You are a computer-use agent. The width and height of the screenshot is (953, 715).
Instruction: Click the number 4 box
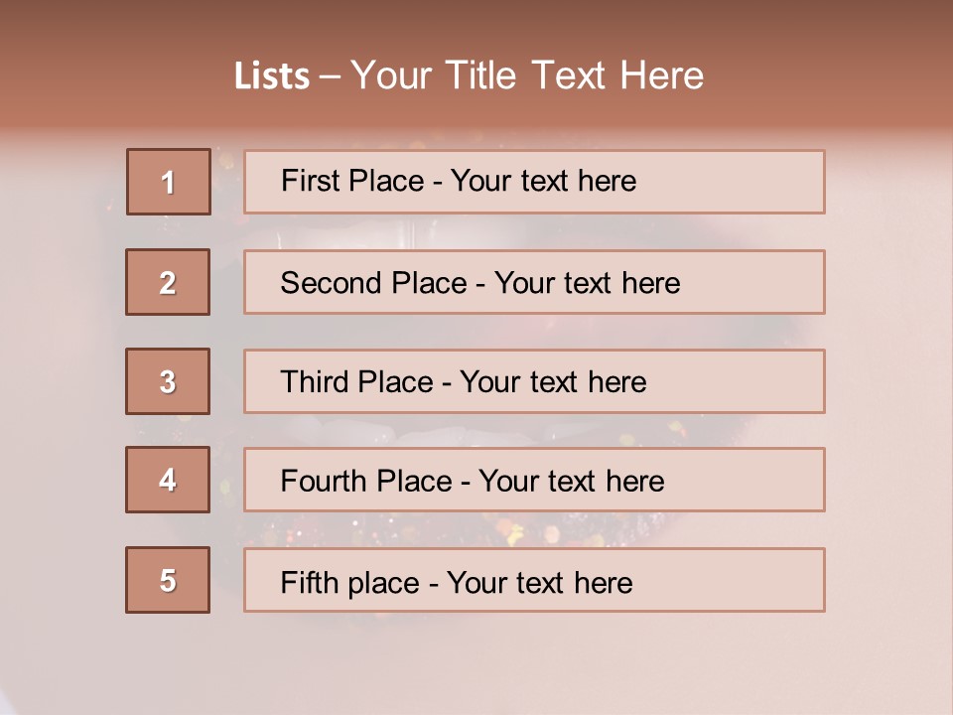(x=168, y=480)
